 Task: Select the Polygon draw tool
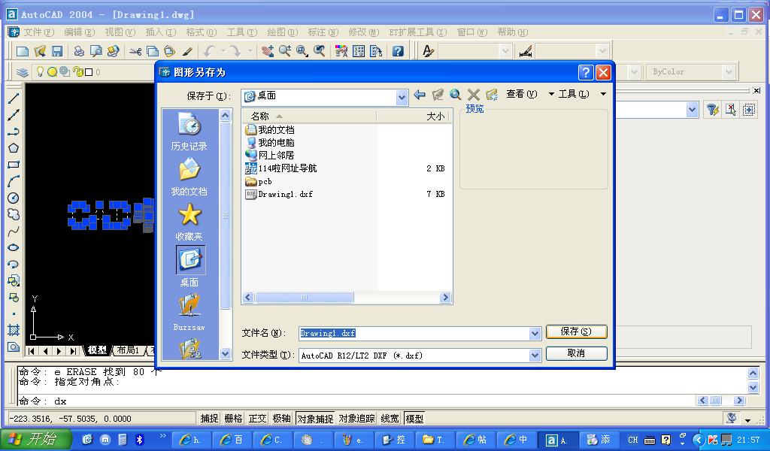point(14,148)
